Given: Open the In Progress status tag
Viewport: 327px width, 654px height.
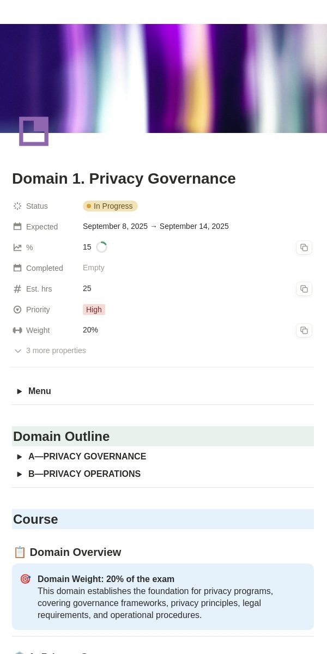Looking at the screenshot, I should [x=110, y=206].
